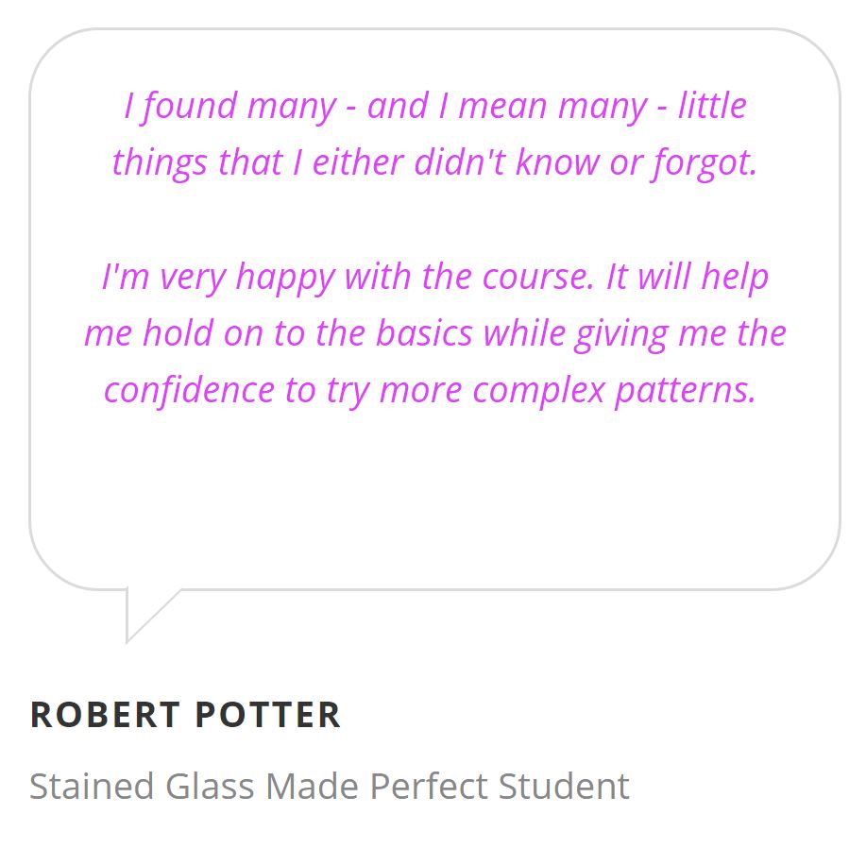
Task: Click the word 'forgot.' in the testimonial
Action: point(705,164)
